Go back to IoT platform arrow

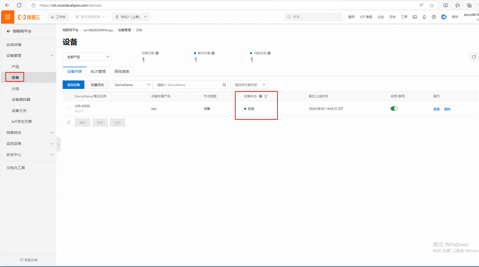pyautogui.click(x=9, y=31)
